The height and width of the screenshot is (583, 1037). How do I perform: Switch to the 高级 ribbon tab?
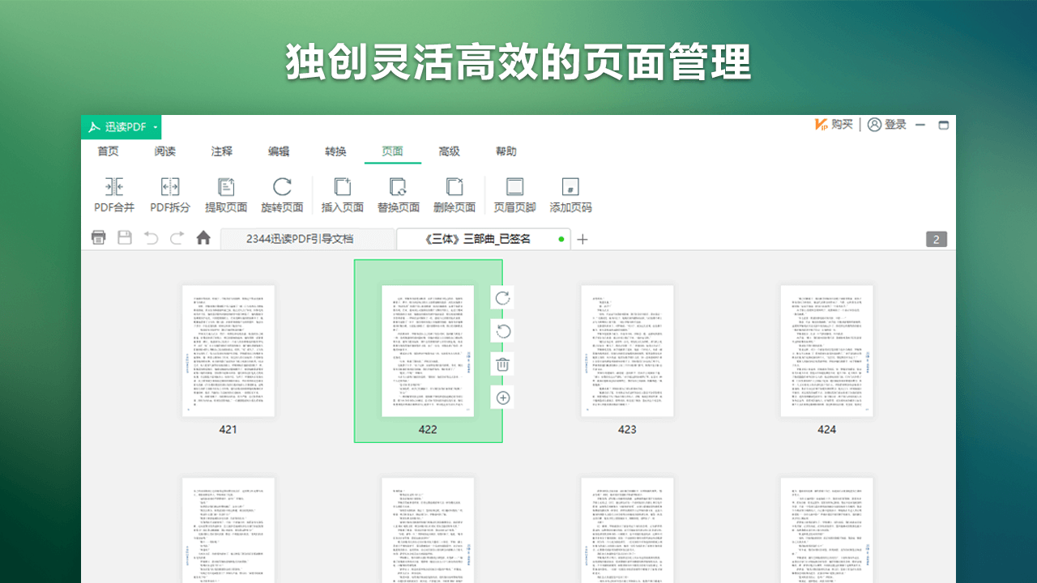(450, 151)
